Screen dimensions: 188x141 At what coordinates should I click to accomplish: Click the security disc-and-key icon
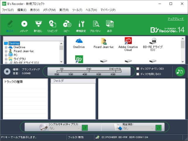pyautogui.click(x=44, y=127)
